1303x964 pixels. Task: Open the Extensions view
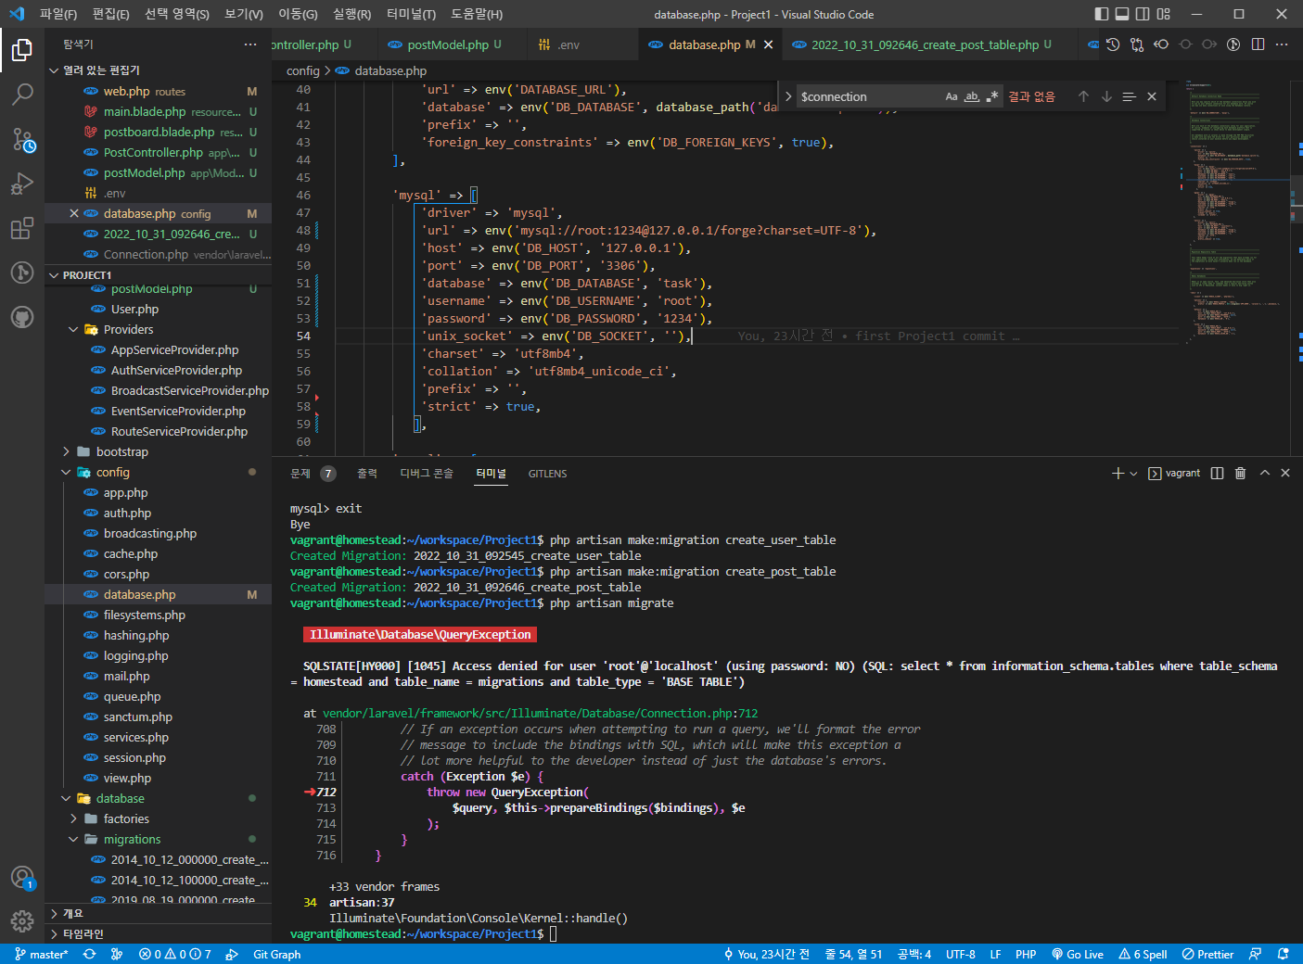(x=22, y=228)
